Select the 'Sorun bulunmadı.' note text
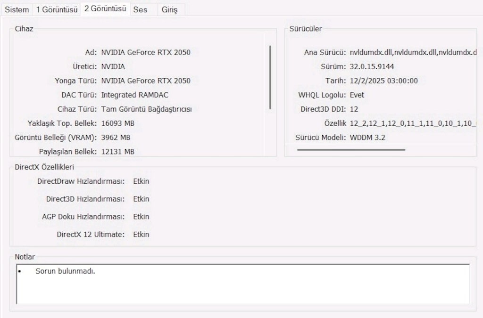The height and width of the screenshot is (318, 483). [x=65, y=271]
